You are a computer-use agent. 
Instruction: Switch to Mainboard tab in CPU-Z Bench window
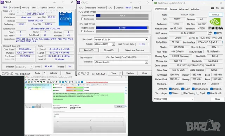pyautogui.click(x=91, y=8)
